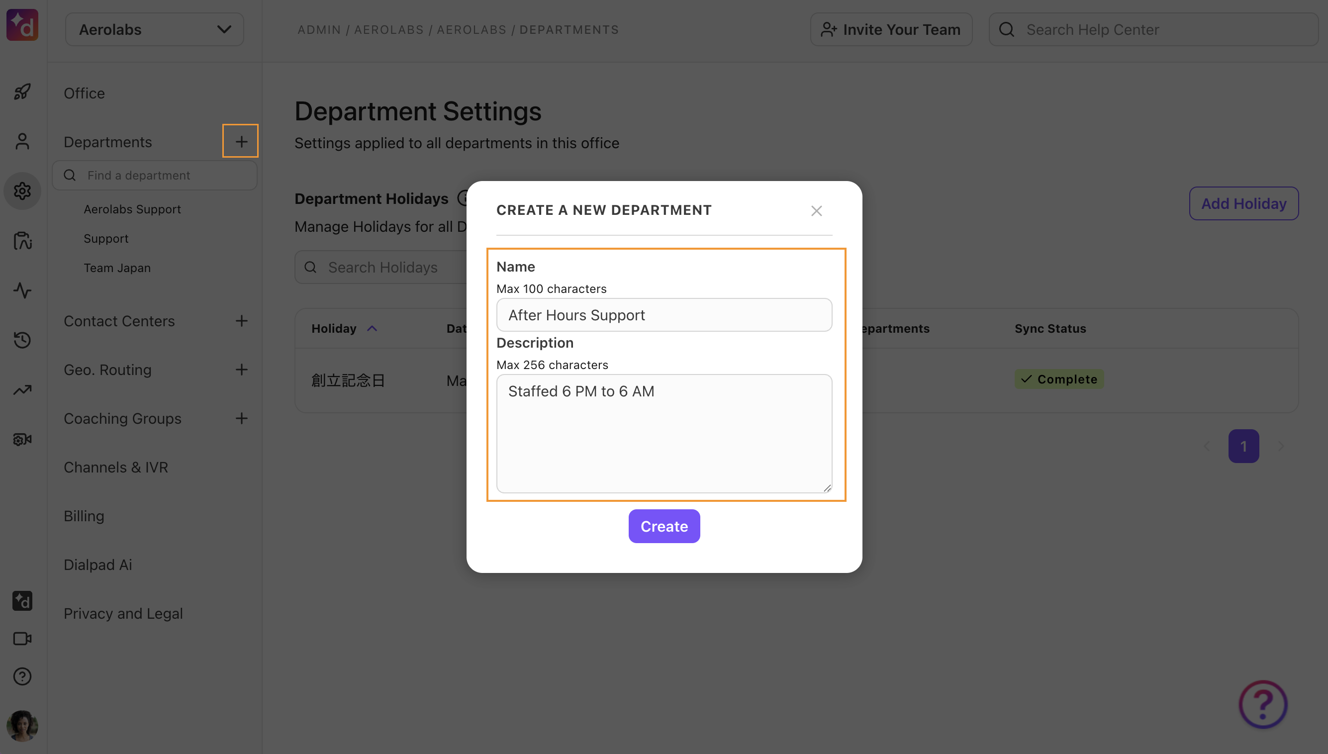Open the Departments section

pos(108,142)
